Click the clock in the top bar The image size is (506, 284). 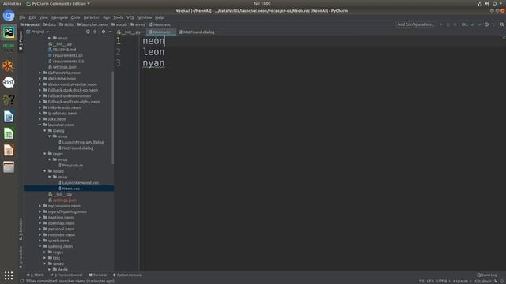click(x=262, y=3)
